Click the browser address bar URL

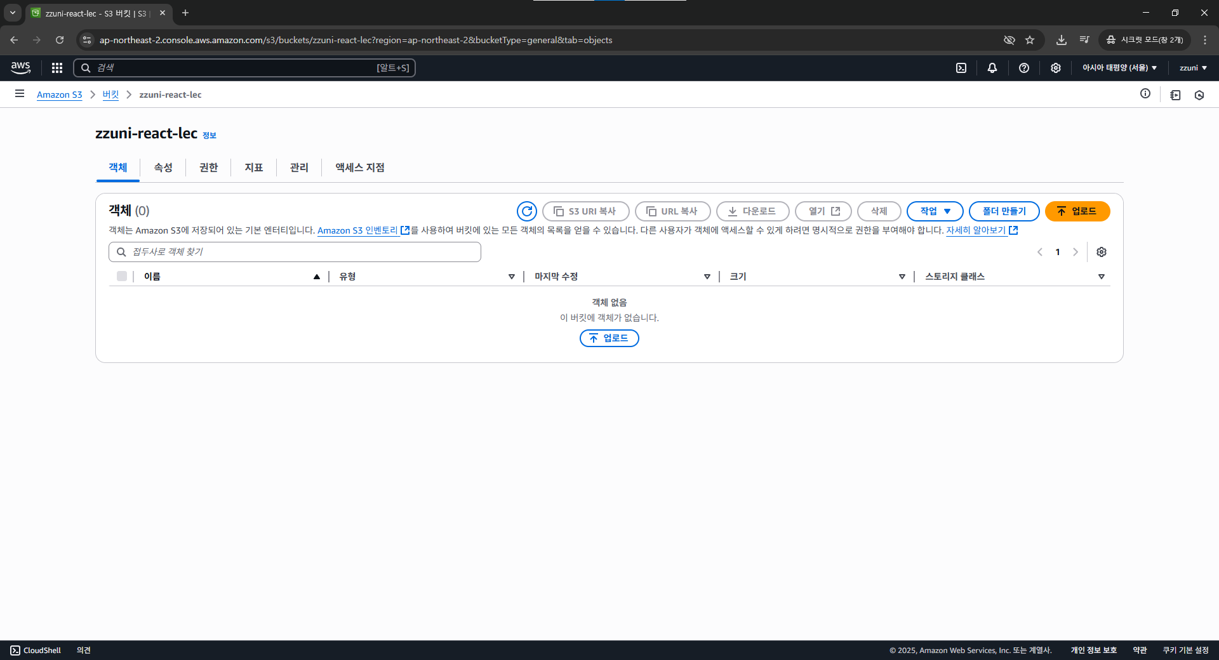(356, 40)
